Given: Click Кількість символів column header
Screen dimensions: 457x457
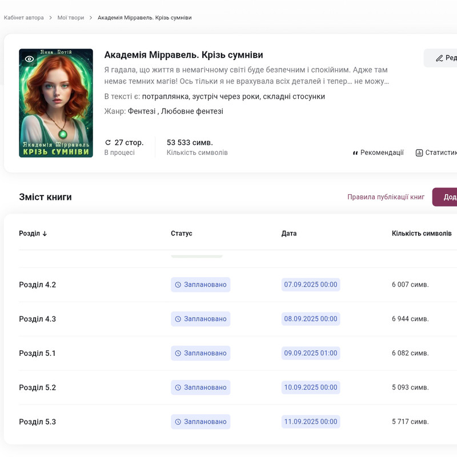Looking at the screenshot, I should point(422,234).
